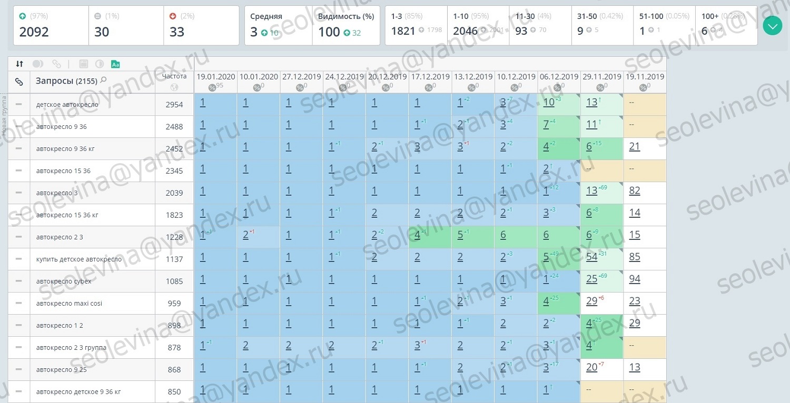Viewport: 790px width, 403px height.
Task: Open position 4 link for автокресло 2 3 on 17.12.2019
Action: tap(417, 235)
